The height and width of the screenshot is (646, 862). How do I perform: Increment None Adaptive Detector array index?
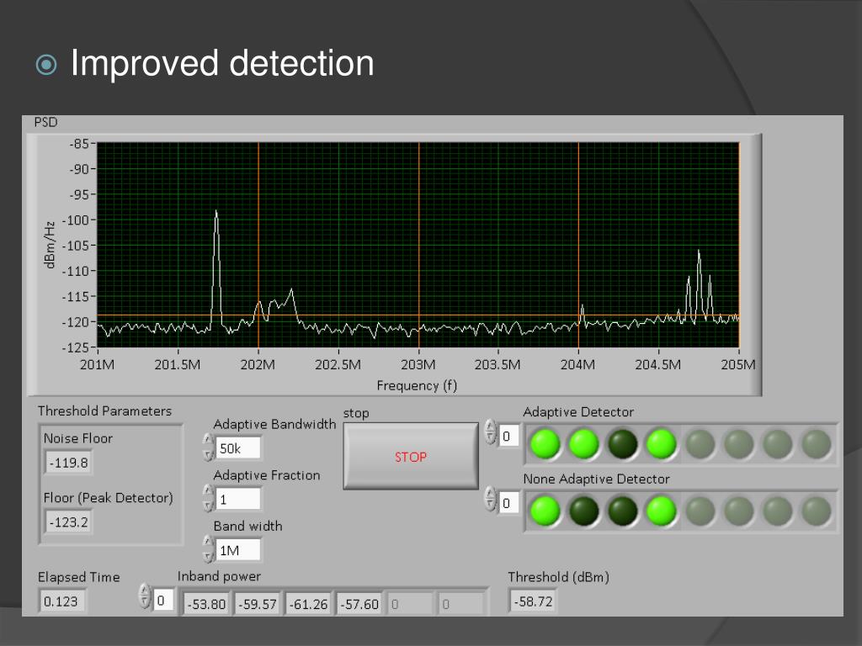[x=491, y=493]
